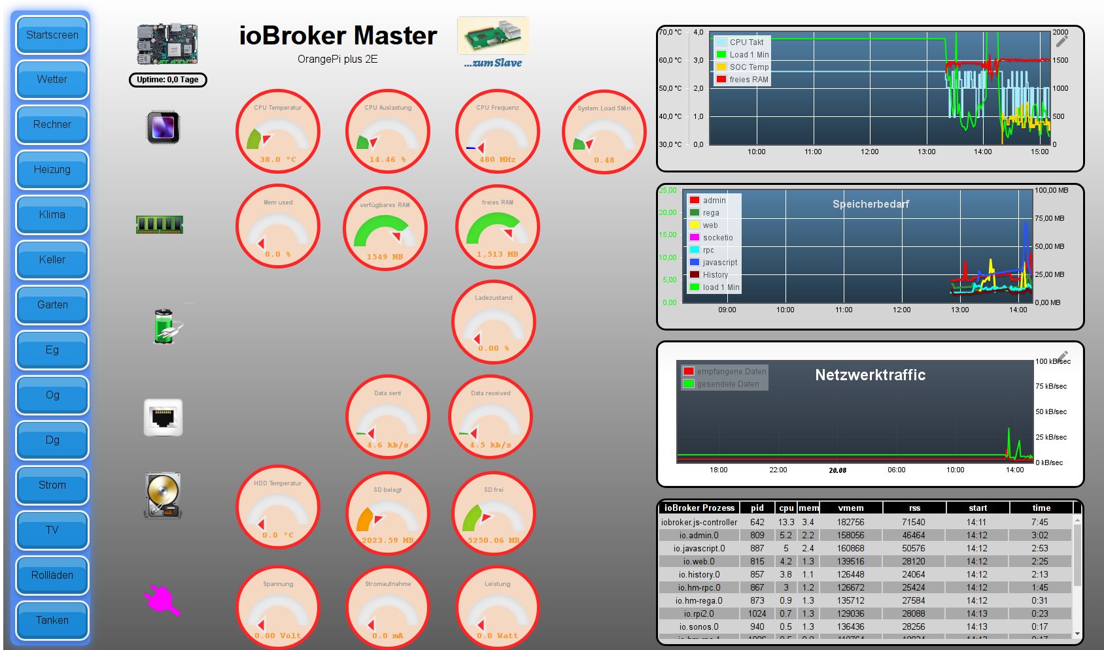The height and width of the screenshot is (650, 1104).
Task: Open the Rechner page
Action: 52,125
